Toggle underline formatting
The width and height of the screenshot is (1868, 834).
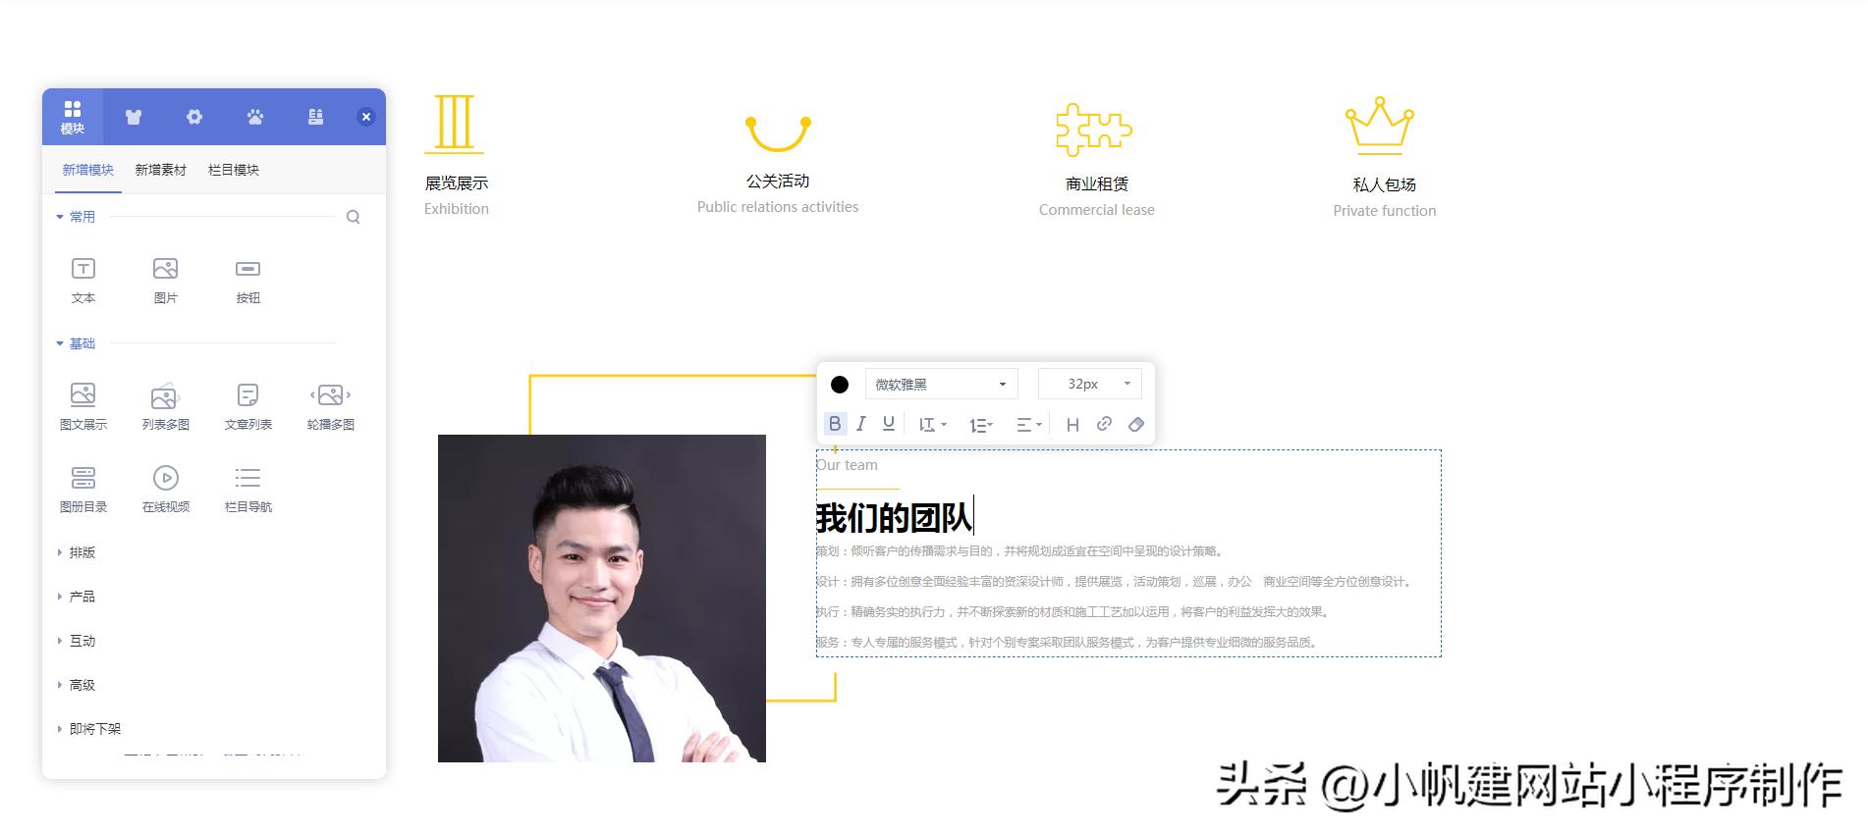tap(889, 424)
